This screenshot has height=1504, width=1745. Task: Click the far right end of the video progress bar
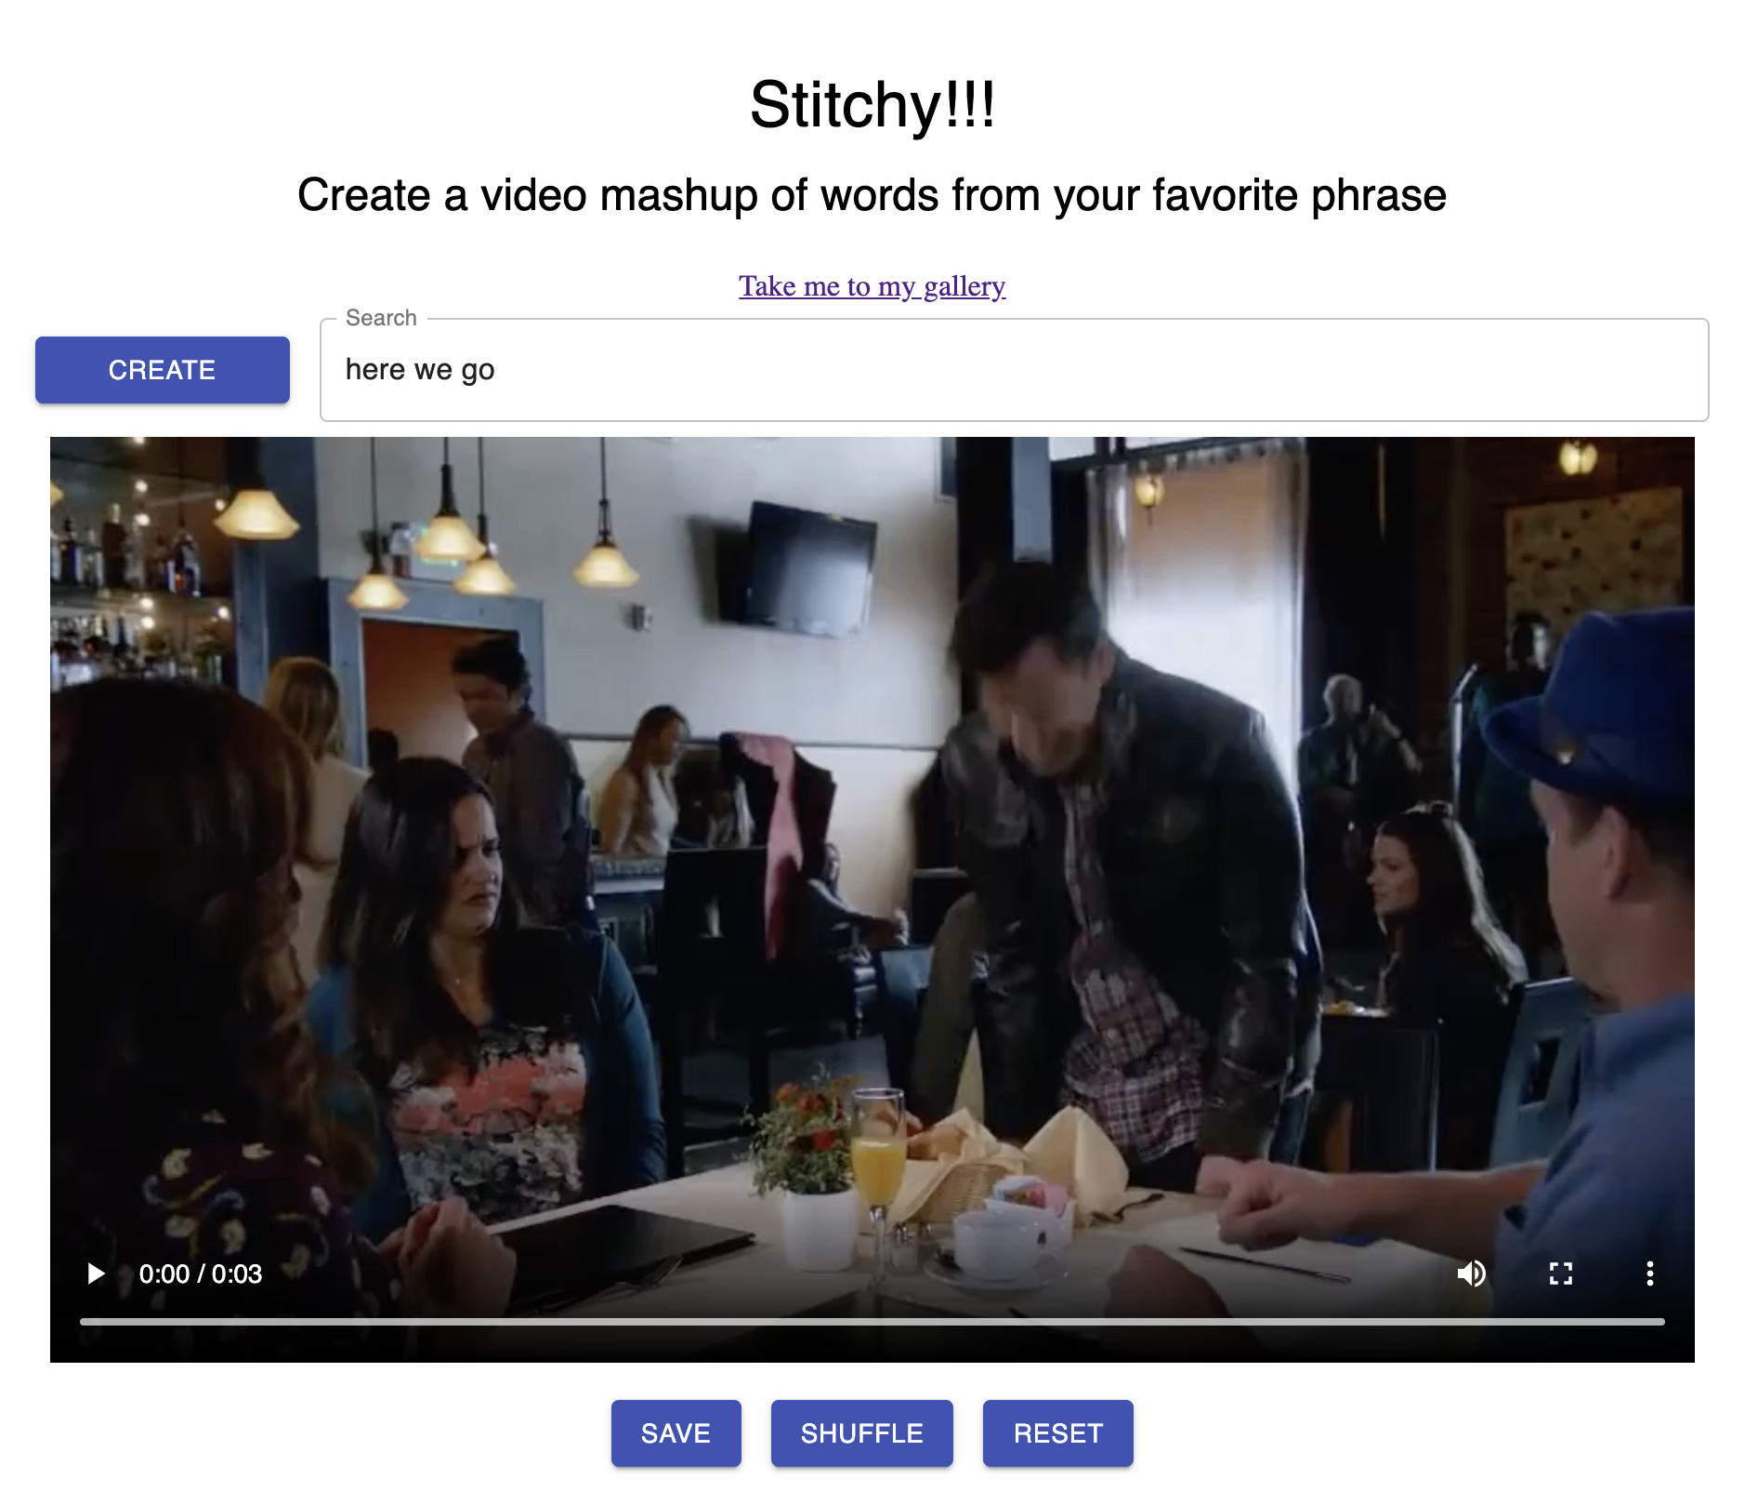pos(1662,1321)
